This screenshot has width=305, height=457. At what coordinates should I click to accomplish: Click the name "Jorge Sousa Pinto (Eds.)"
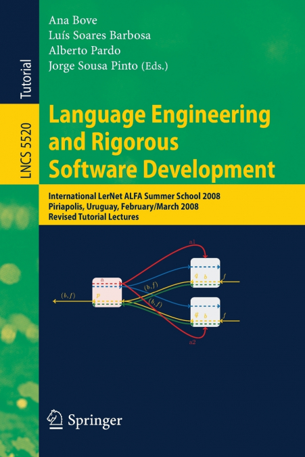coord(108,66)
